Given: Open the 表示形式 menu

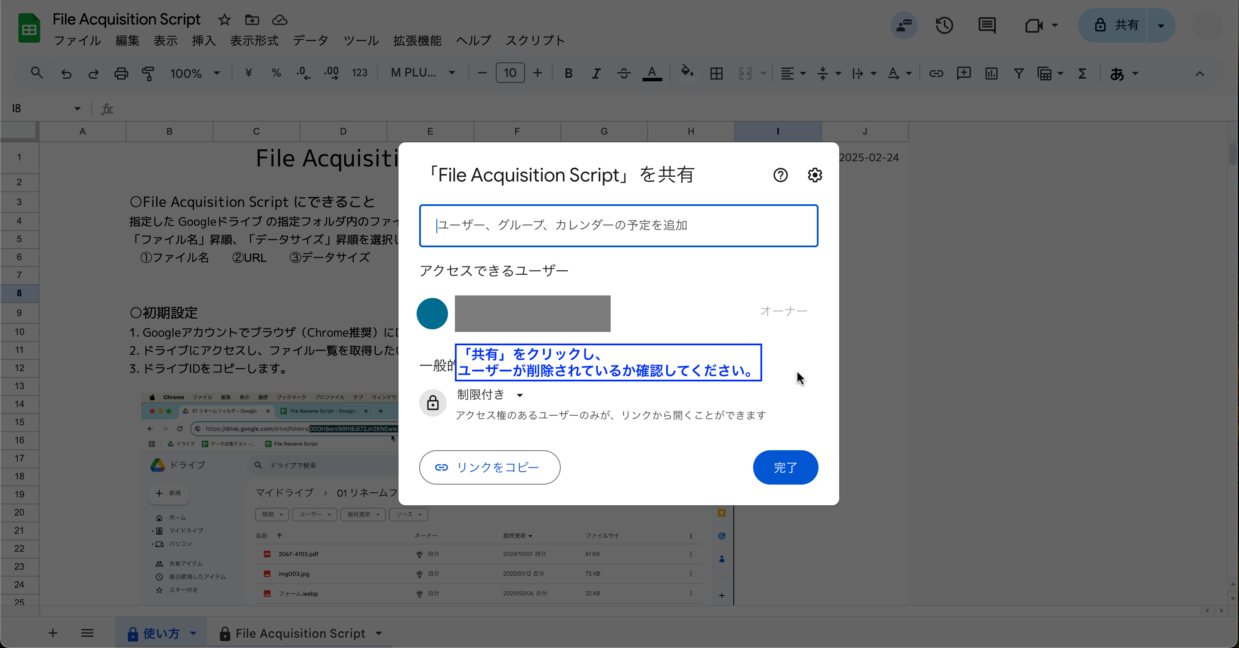Looking at the screenshot, I should tap(254, 40).
